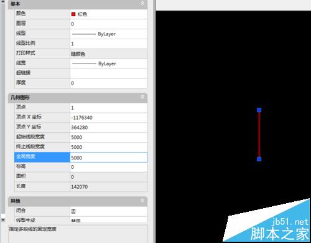Click the top blue grip of the polyline

coord(259,110)
